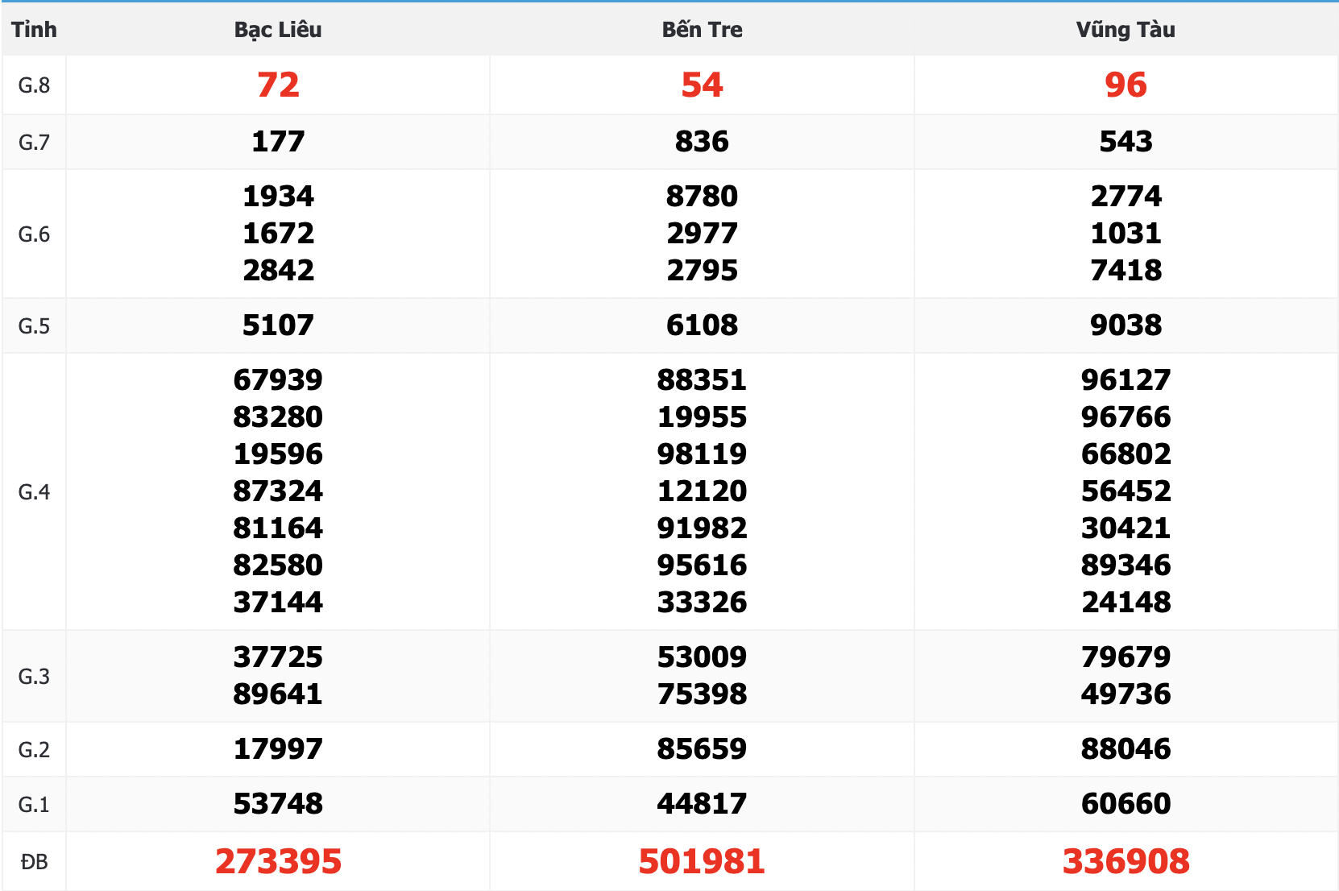Click the Bạc Liêu column header

pyautogui.click(x=278, y=30)
